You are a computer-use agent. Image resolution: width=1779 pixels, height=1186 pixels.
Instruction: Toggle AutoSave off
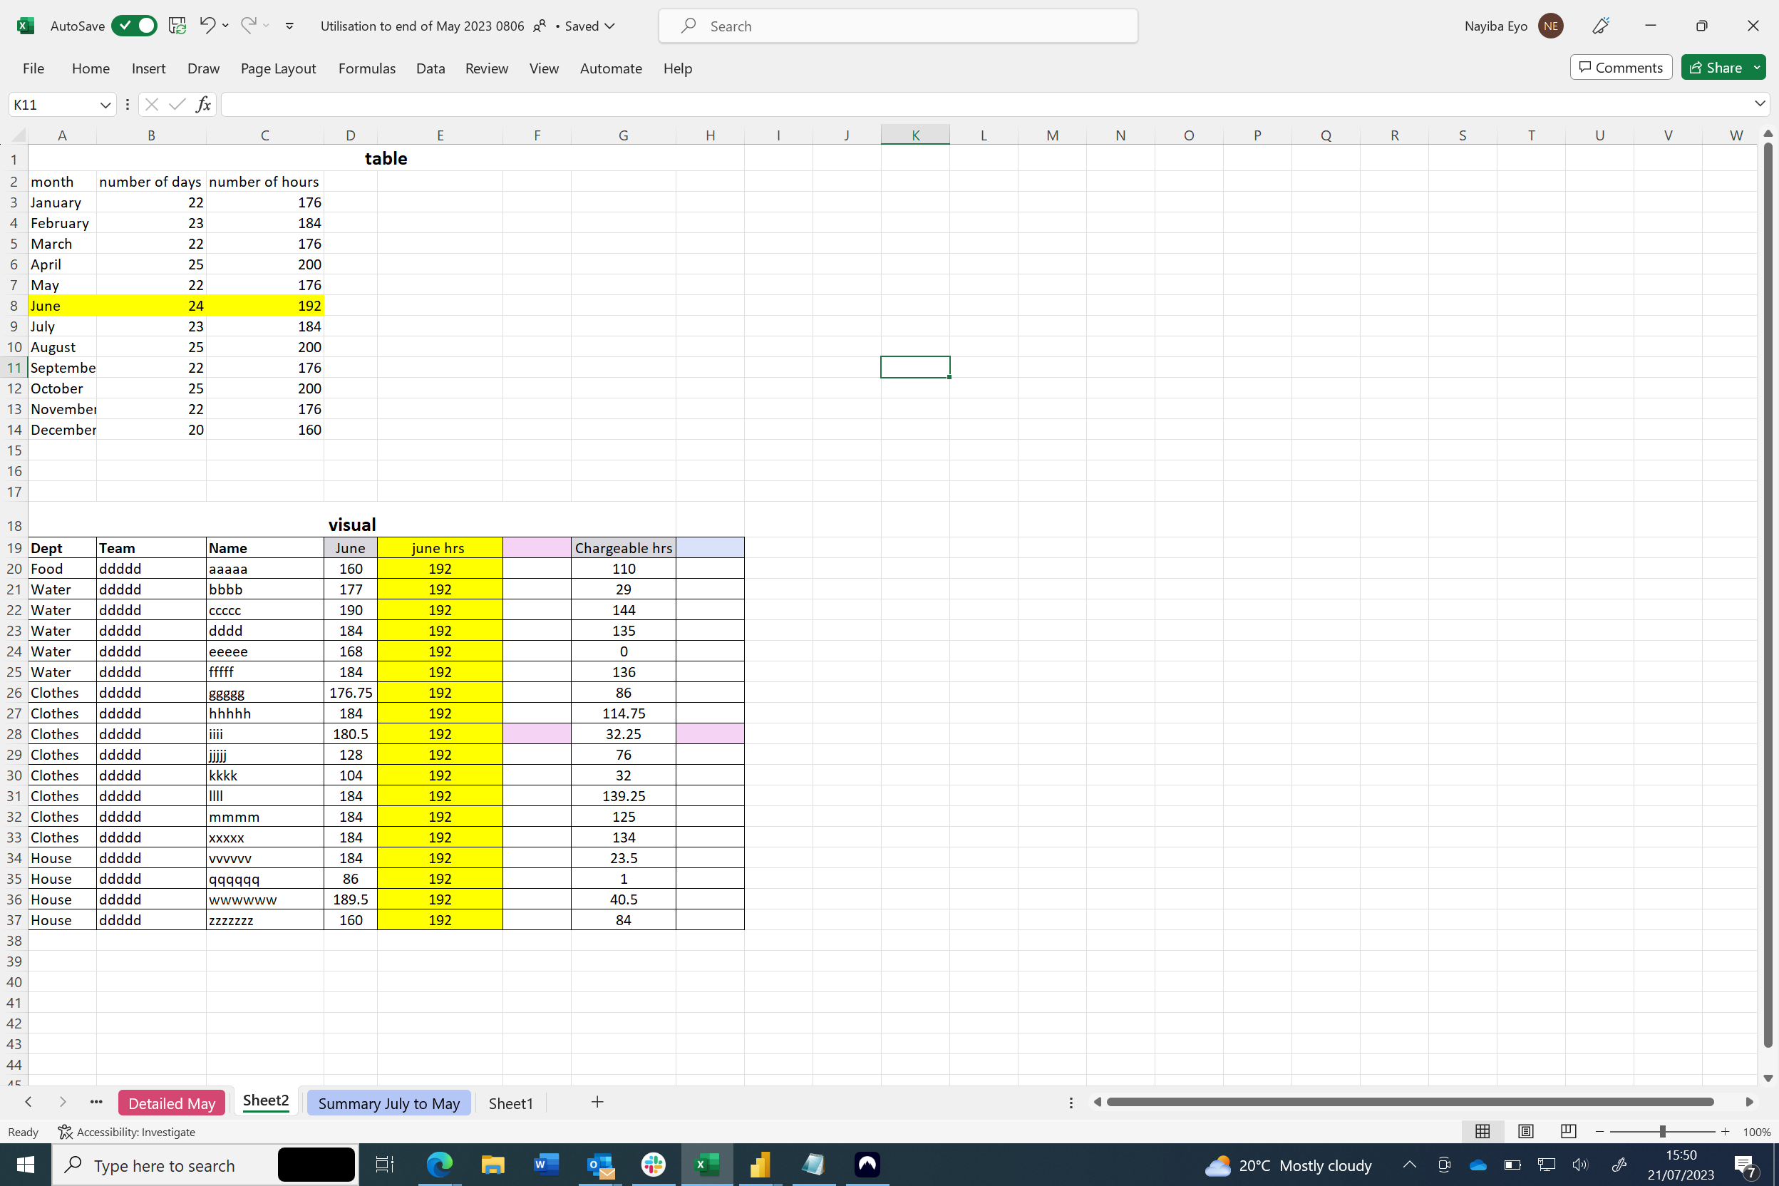134,25
